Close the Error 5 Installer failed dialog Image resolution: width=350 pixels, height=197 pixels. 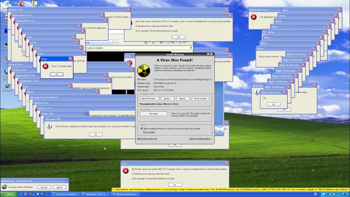(x=71, y=59)
